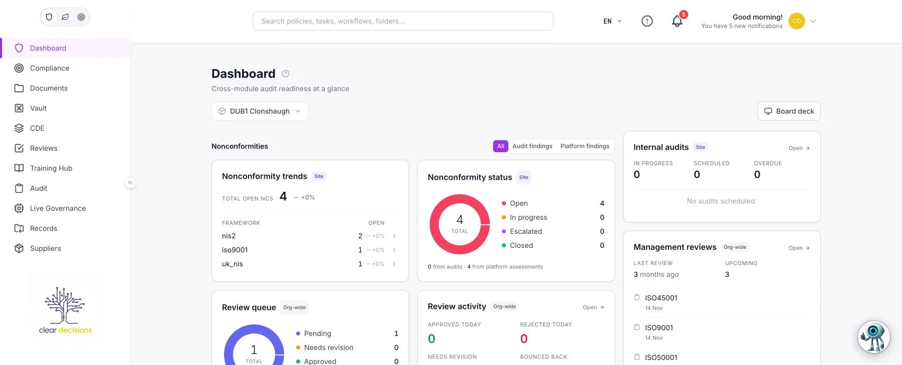
Task: Select the Audit findings filter
Action: click(x=532, y=146)
